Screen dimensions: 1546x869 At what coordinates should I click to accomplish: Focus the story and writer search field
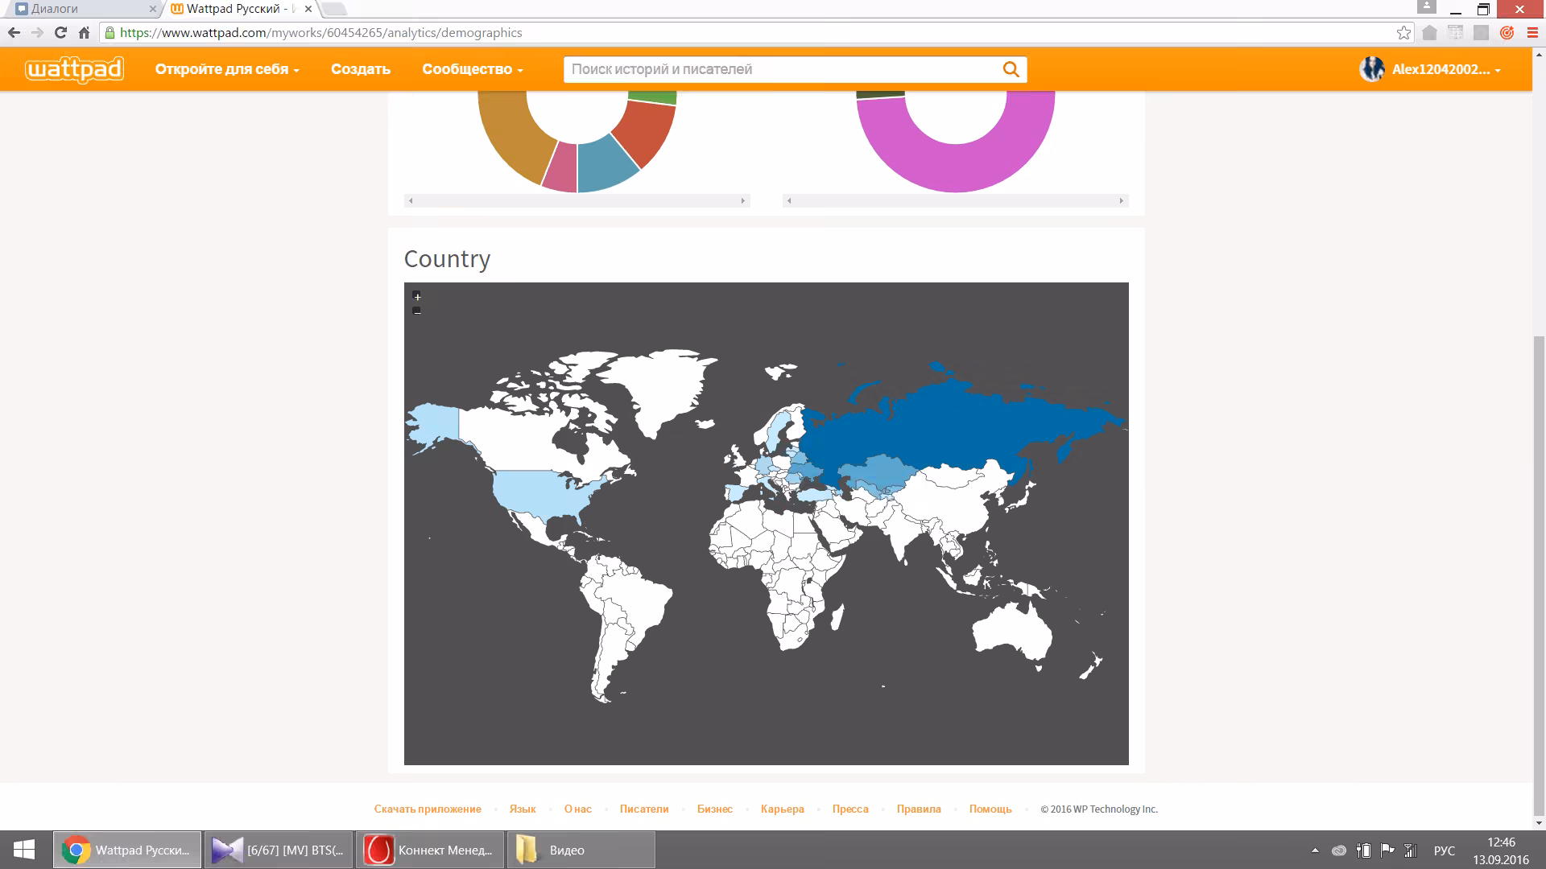(x=783, y=69)
